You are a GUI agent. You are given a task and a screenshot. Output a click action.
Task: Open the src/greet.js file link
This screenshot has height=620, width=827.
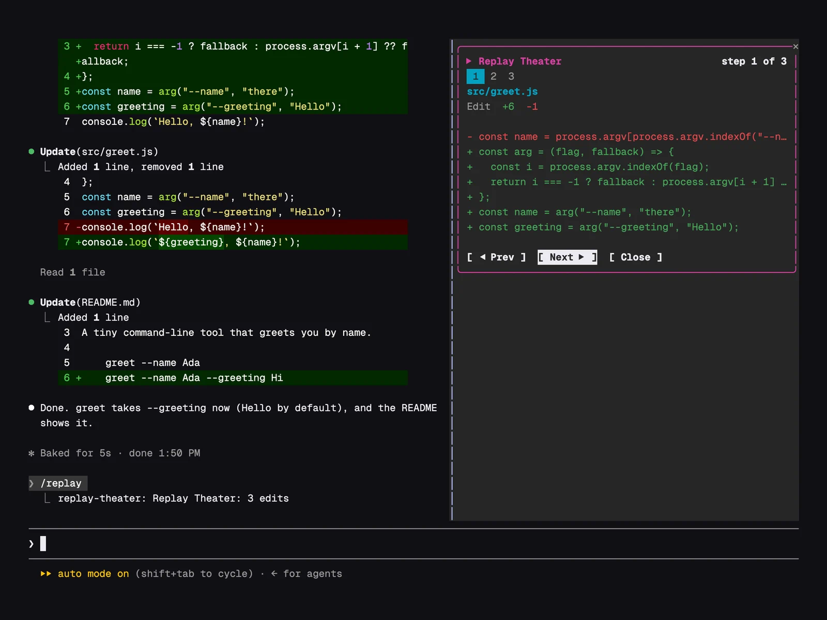(x=502, y=91)
